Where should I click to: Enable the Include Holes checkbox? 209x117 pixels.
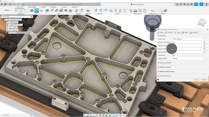173,55
